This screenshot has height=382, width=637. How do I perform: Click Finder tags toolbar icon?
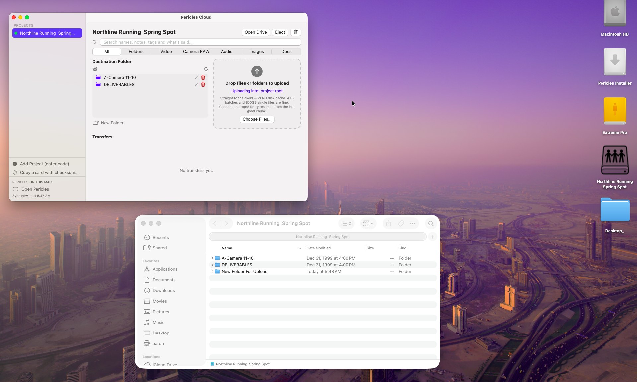[401, 224]
